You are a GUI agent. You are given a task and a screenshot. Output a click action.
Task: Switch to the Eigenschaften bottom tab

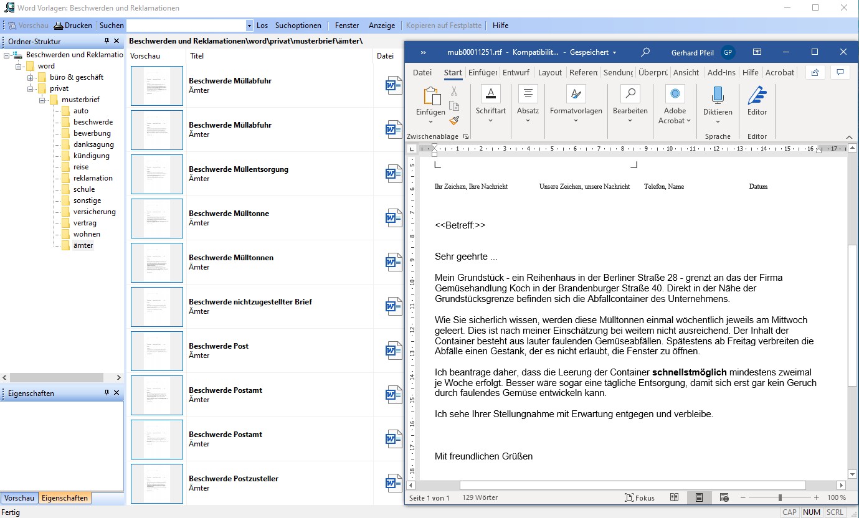[x=65, y=498]
